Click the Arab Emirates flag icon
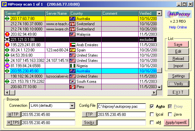Screen dimensions: 195x131 [73, 45]
